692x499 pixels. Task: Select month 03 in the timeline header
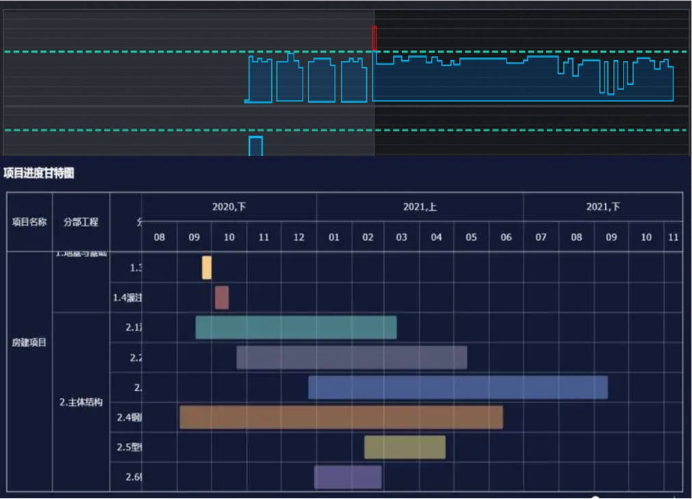coord(402,238)
